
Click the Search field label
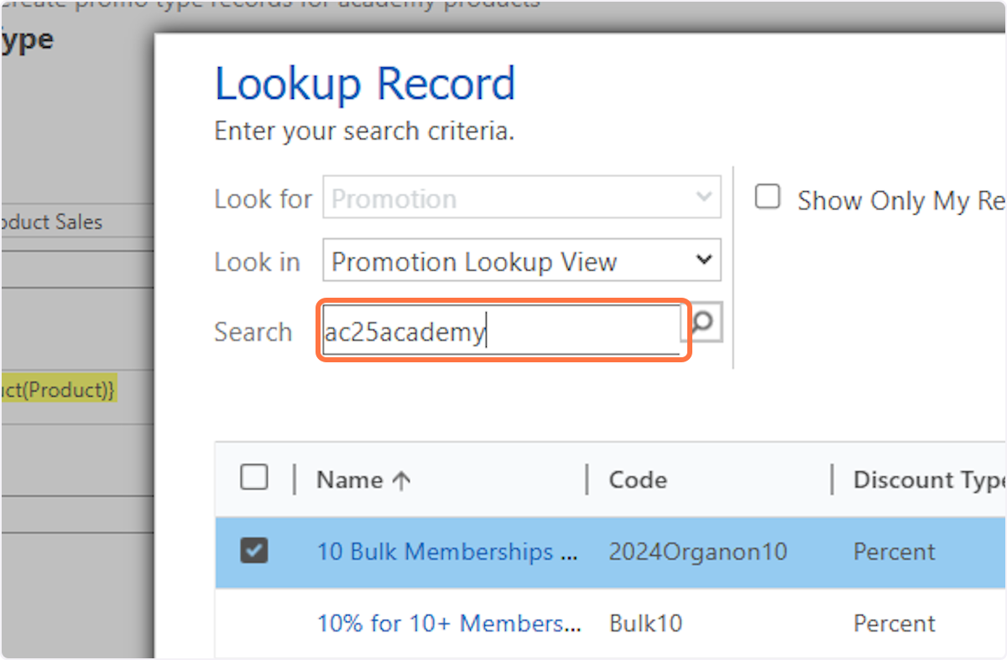[253, 332]
